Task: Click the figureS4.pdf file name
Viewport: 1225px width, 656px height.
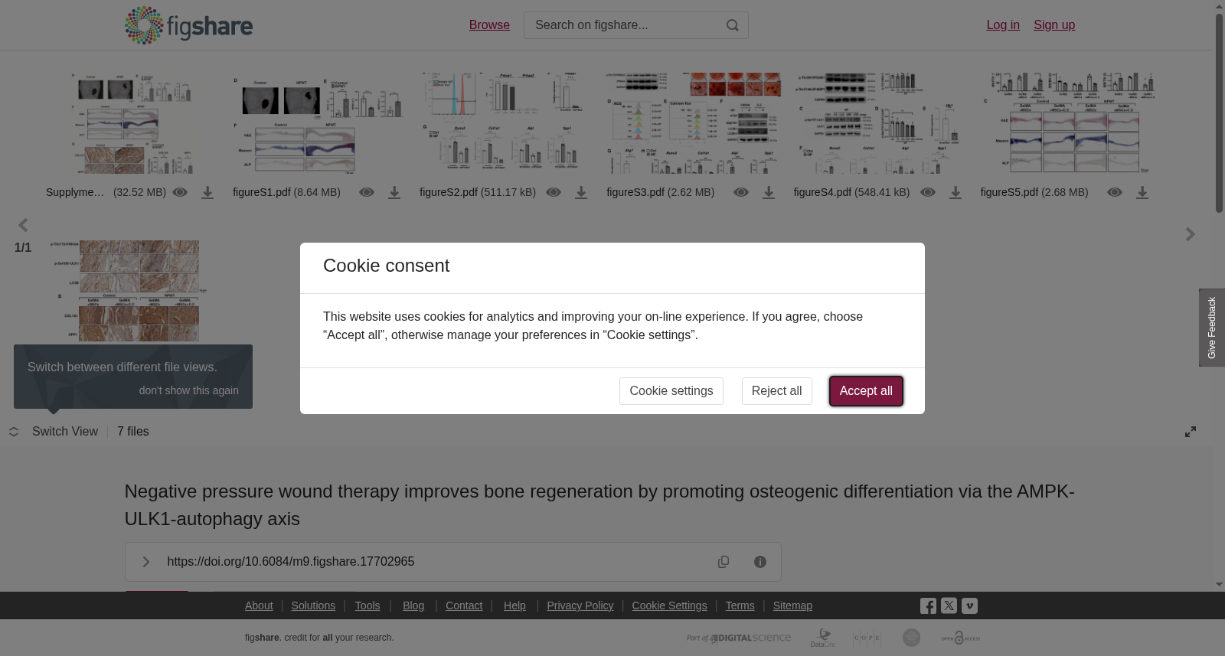Action: (822, 192)
